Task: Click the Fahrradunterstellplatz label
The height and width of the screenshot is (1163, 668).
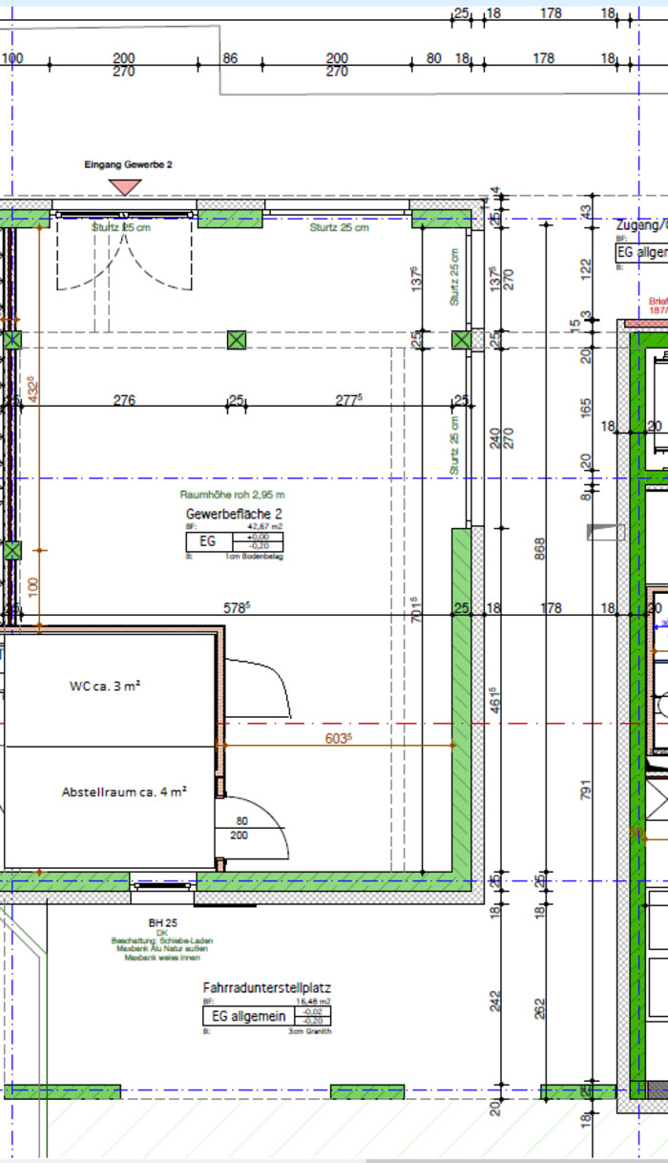Action: [x=266, y=987]
